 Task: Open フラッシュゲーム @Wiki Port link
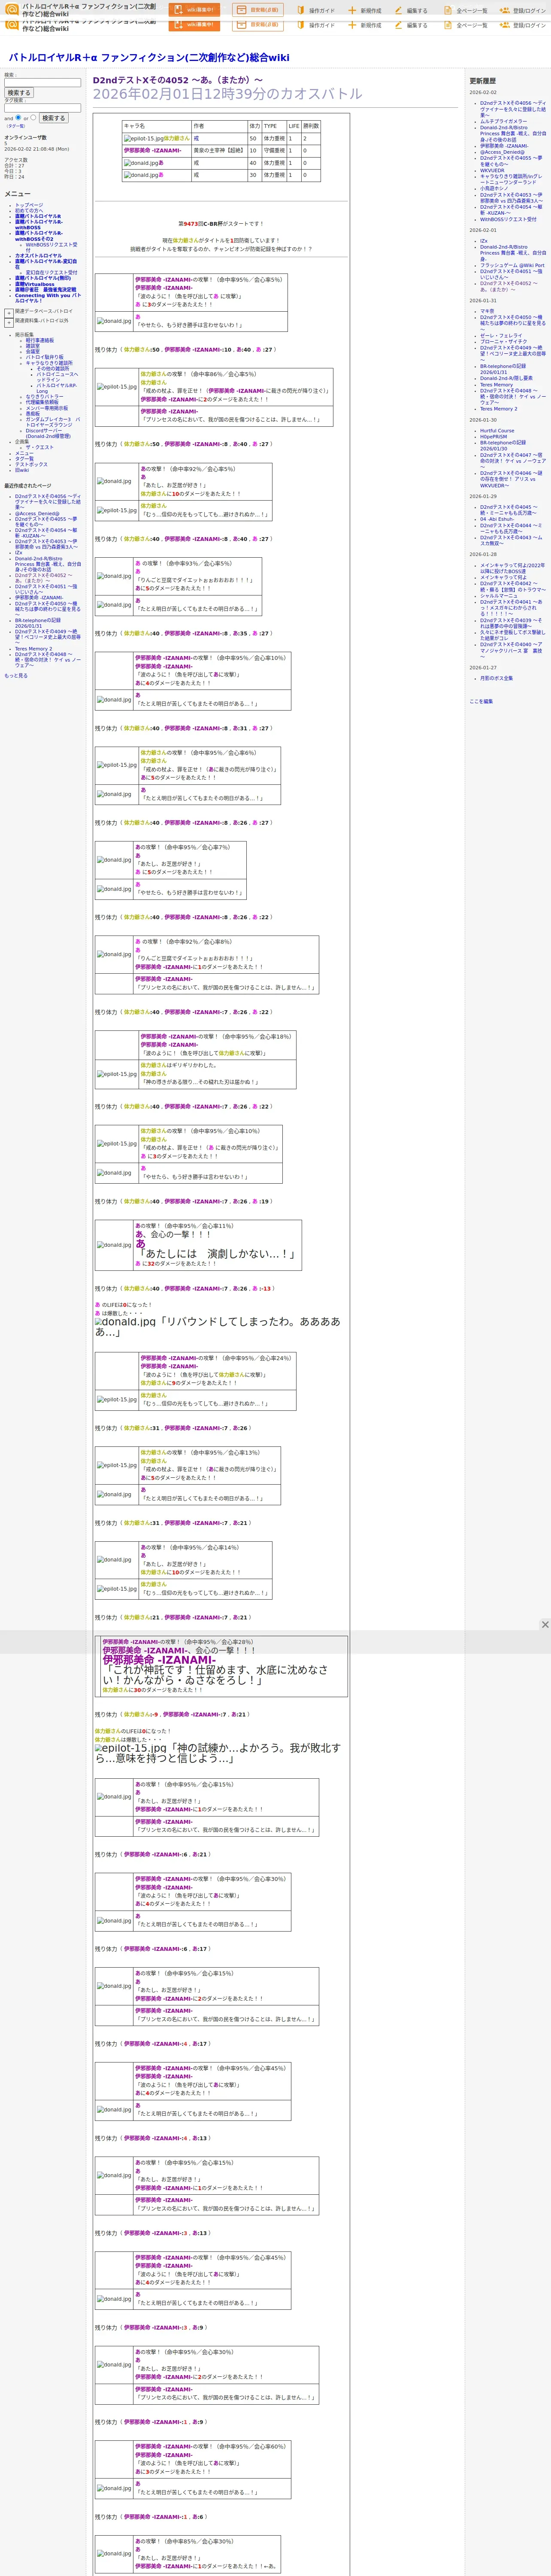click(x=512, y=265)
